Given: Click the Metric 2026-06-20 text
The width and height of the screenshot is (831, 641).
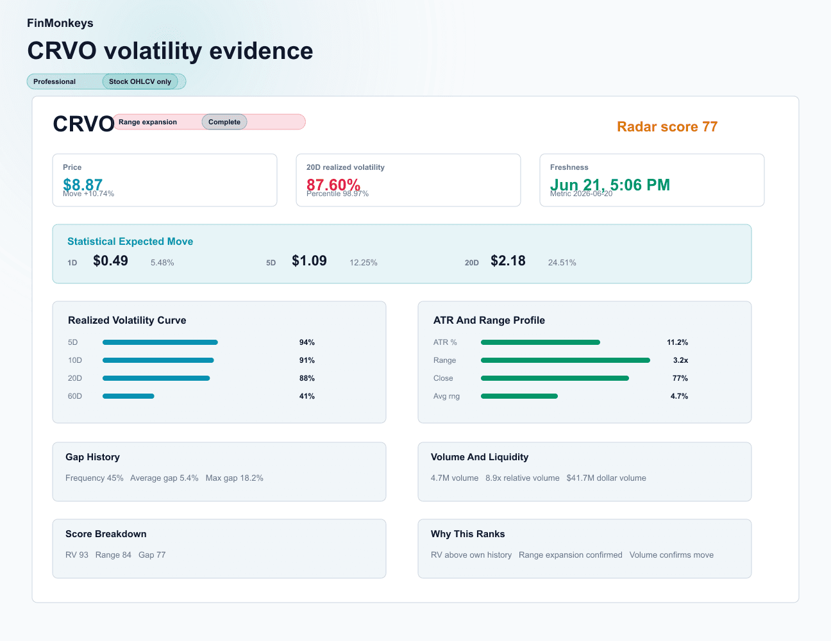Looking at the screenshot, I should pyautogui.click(x=581, y=194).
